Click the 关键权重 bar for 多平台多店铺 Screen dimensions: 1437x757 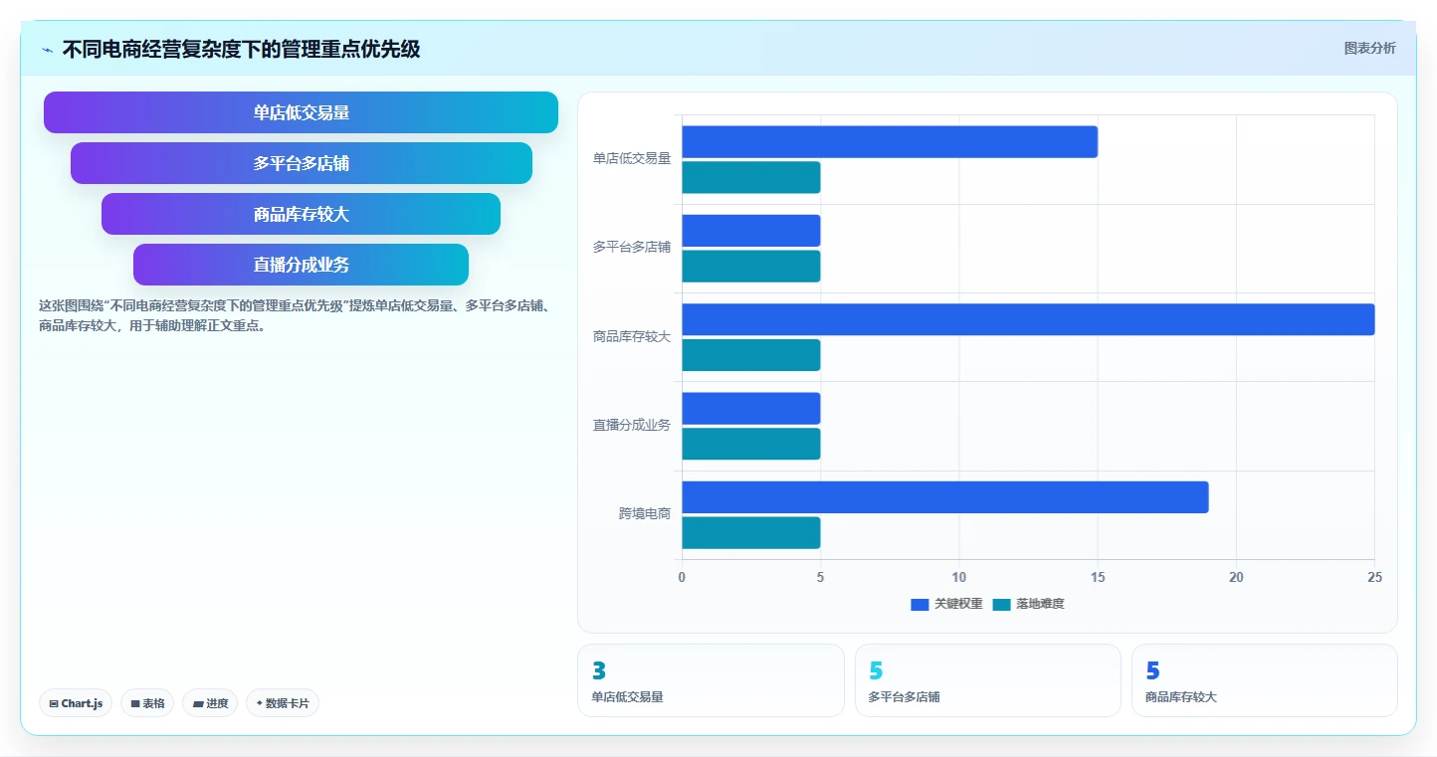[x=751, y=231]
